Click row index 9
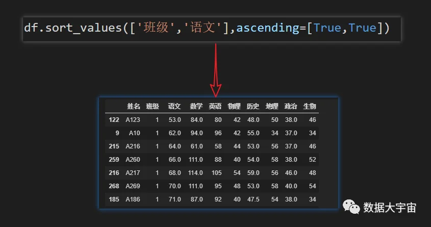 point(117,133)
